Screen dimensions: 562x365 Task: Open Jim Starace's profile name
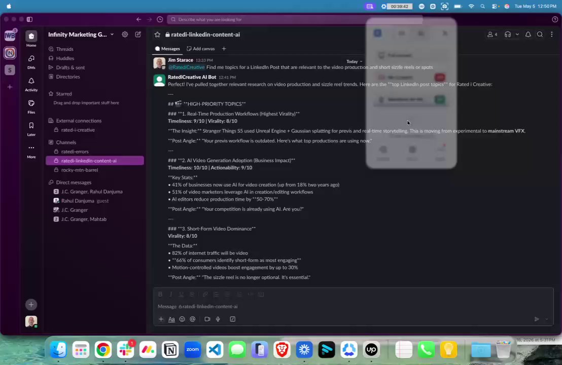pos(181,60)
